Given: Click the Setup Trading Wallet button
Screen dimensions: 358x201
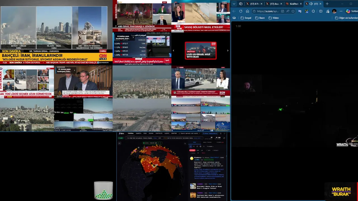Looking at the screenshot, I should 210,133.
